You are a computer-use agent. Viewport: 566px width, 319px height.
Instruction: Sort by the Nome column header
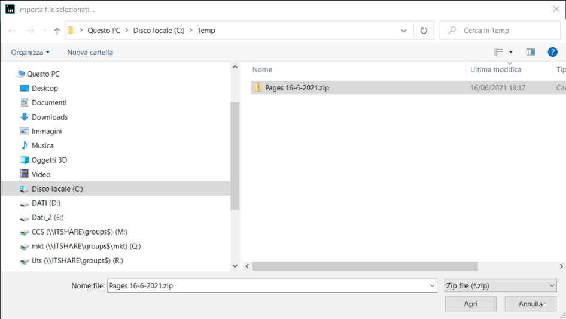[262, 69]
